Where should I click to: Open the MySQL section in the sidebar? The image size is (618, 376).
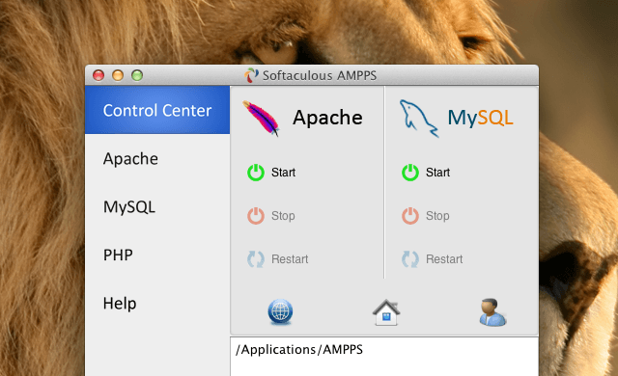point(129,207)
